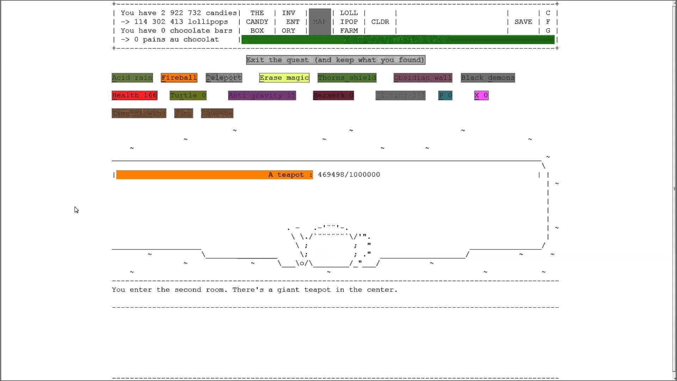Cast the Acid rain spell

pos(132,78)
